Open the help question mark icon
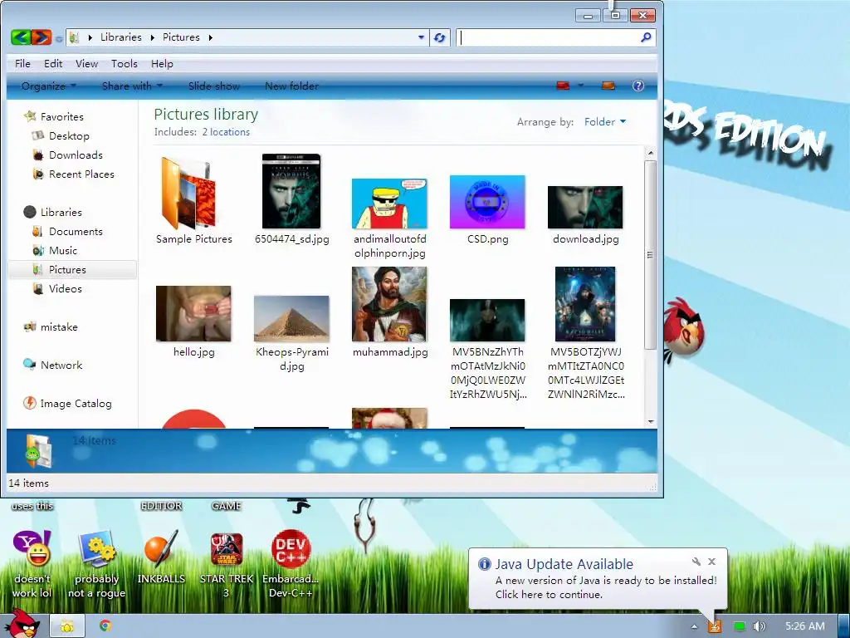 (x=638, y=86)
